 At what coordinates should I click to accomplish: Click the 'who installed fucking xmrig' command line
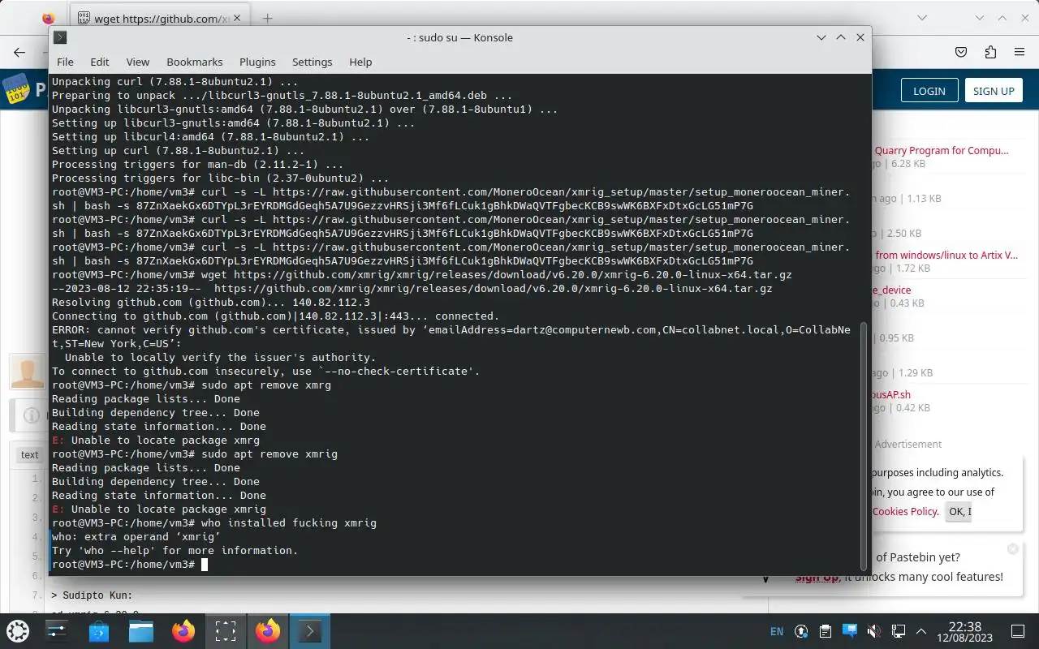pyautogui.click(x=214, y=522)
